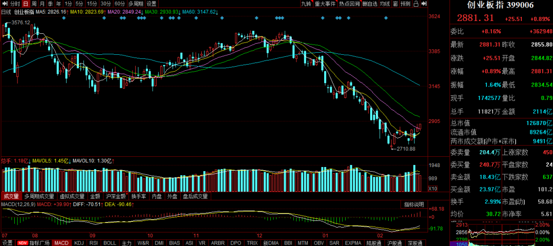Open top toolbar 设置 settings
The image size is (553, 246).
pos(151,4)
